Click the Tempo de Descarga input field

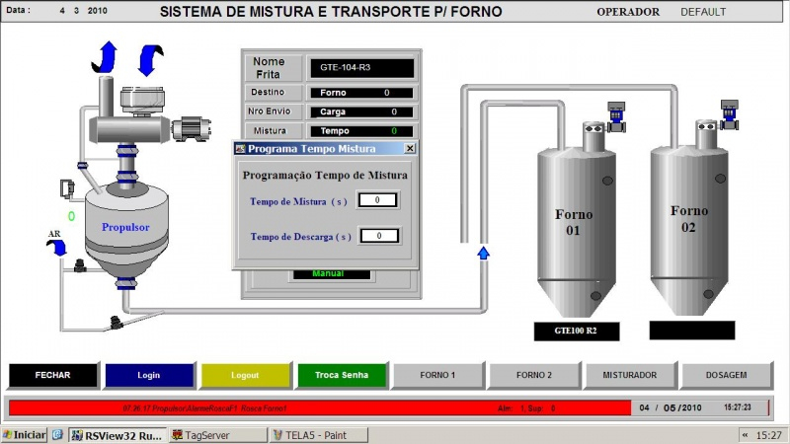(x=378, y=236)
